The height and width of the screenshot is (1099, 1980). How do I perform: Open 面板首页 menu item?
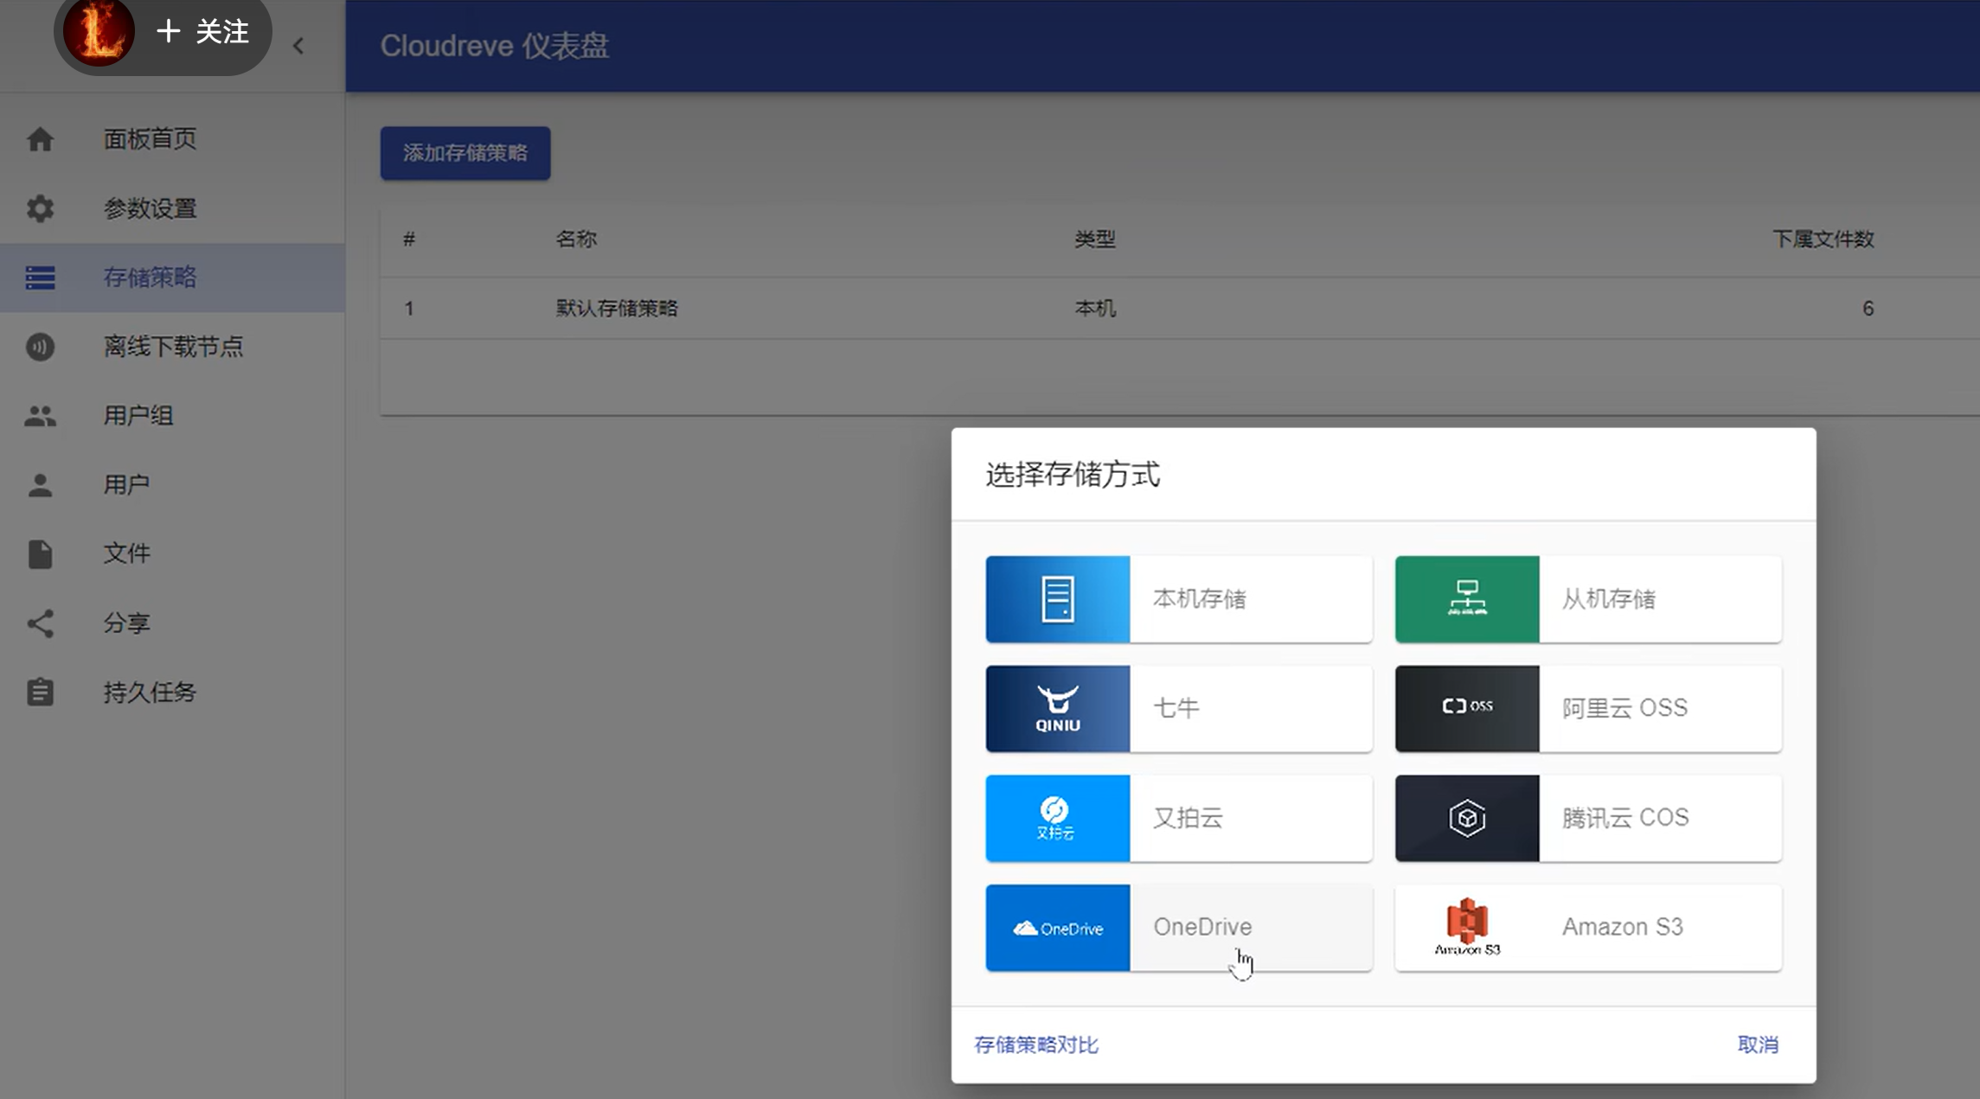[x=173, y=138]
